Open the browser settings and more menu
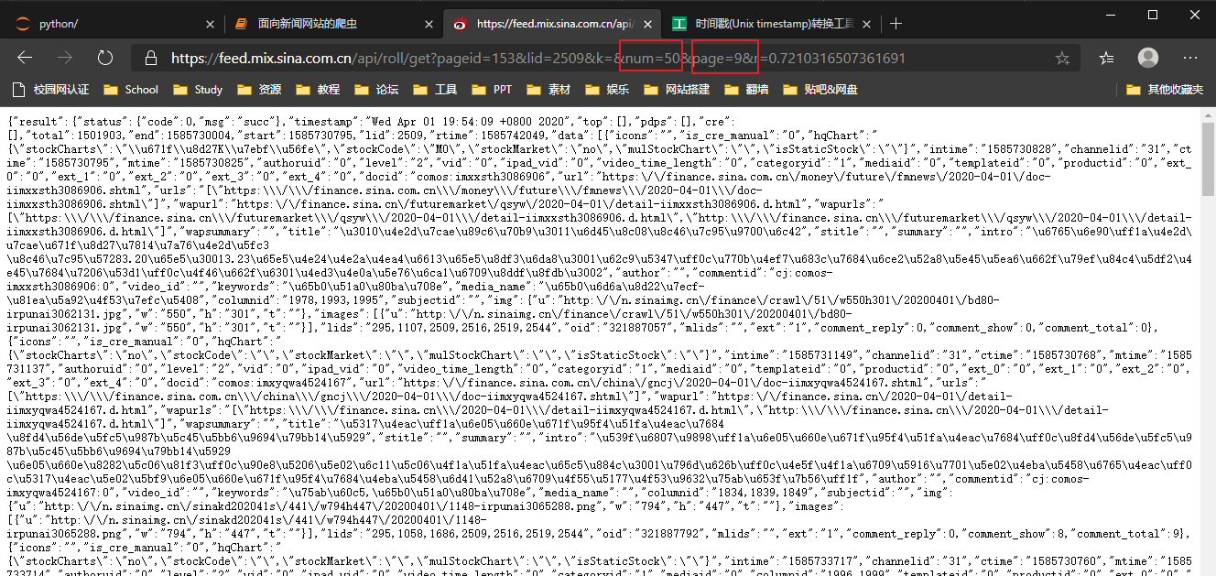Screen dimensions: 1216x576 pyautogui.click(x=1189, y=58)
